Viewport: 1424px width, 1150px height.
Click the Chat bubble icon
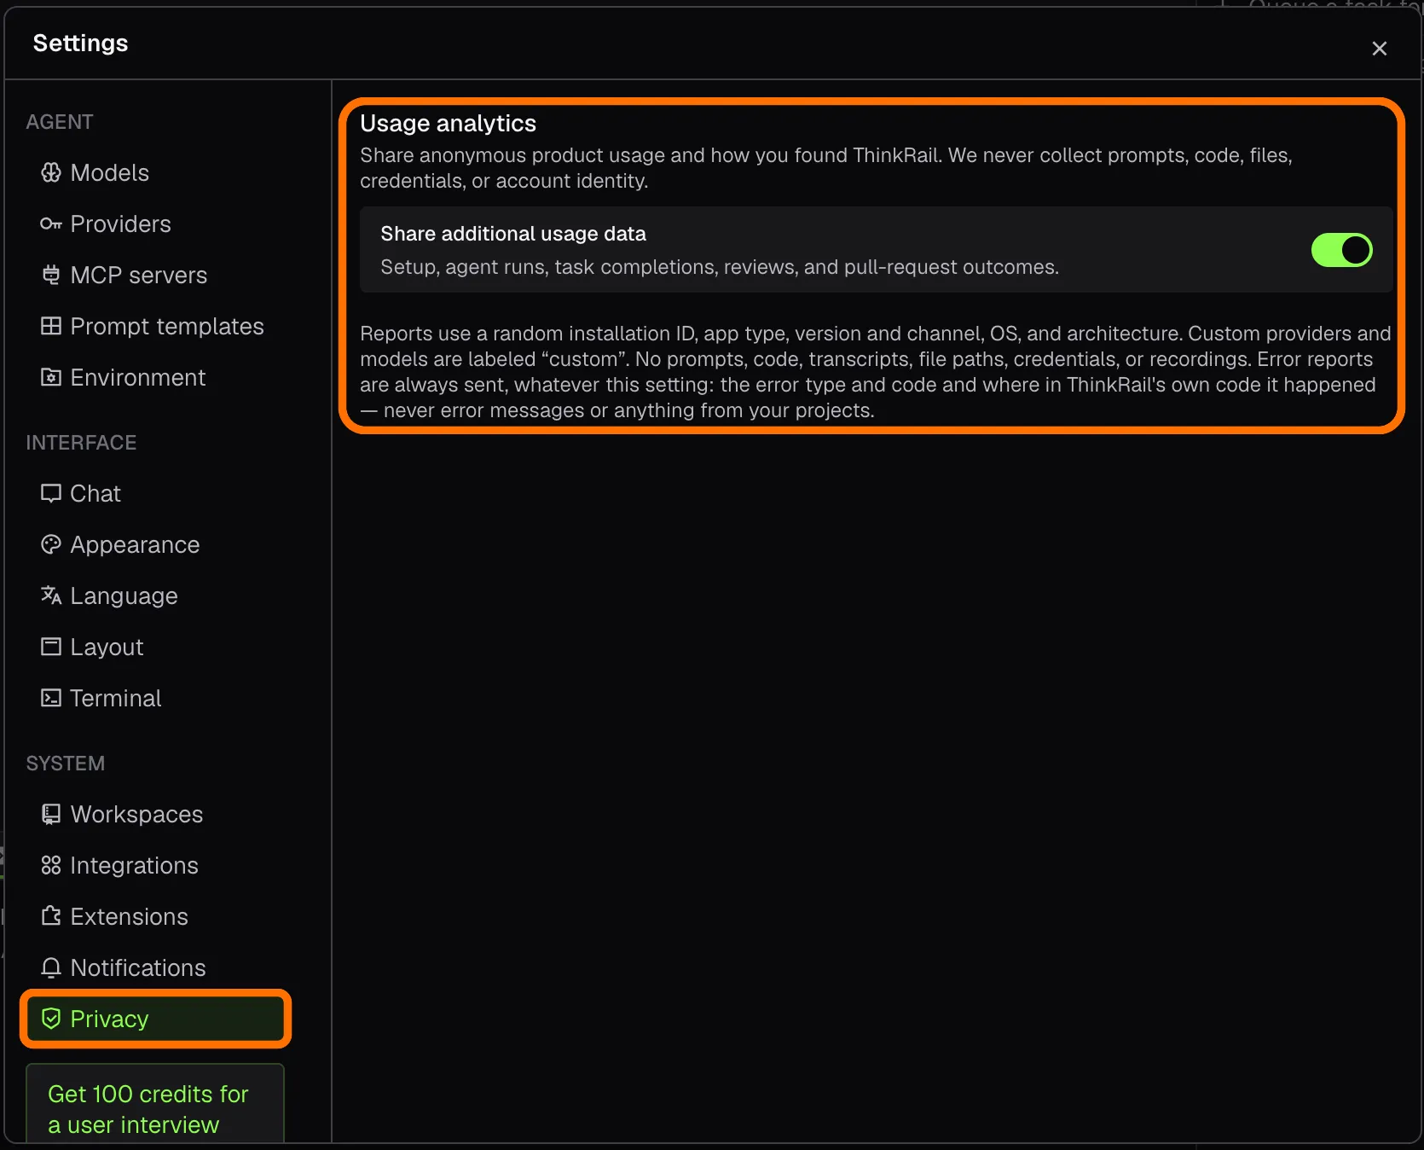click(51, 493)
